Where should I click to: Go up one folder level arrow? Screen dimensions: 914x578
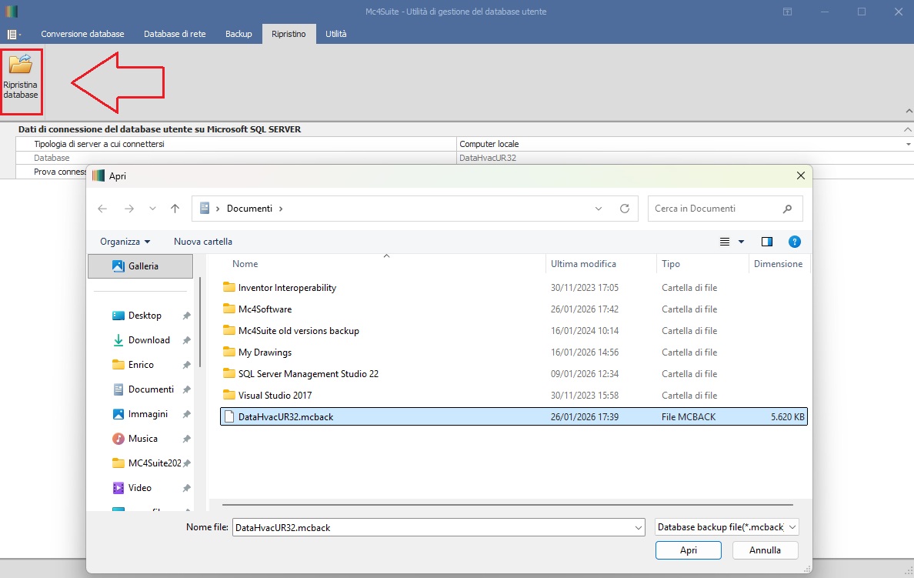click(x=175, y=209)
